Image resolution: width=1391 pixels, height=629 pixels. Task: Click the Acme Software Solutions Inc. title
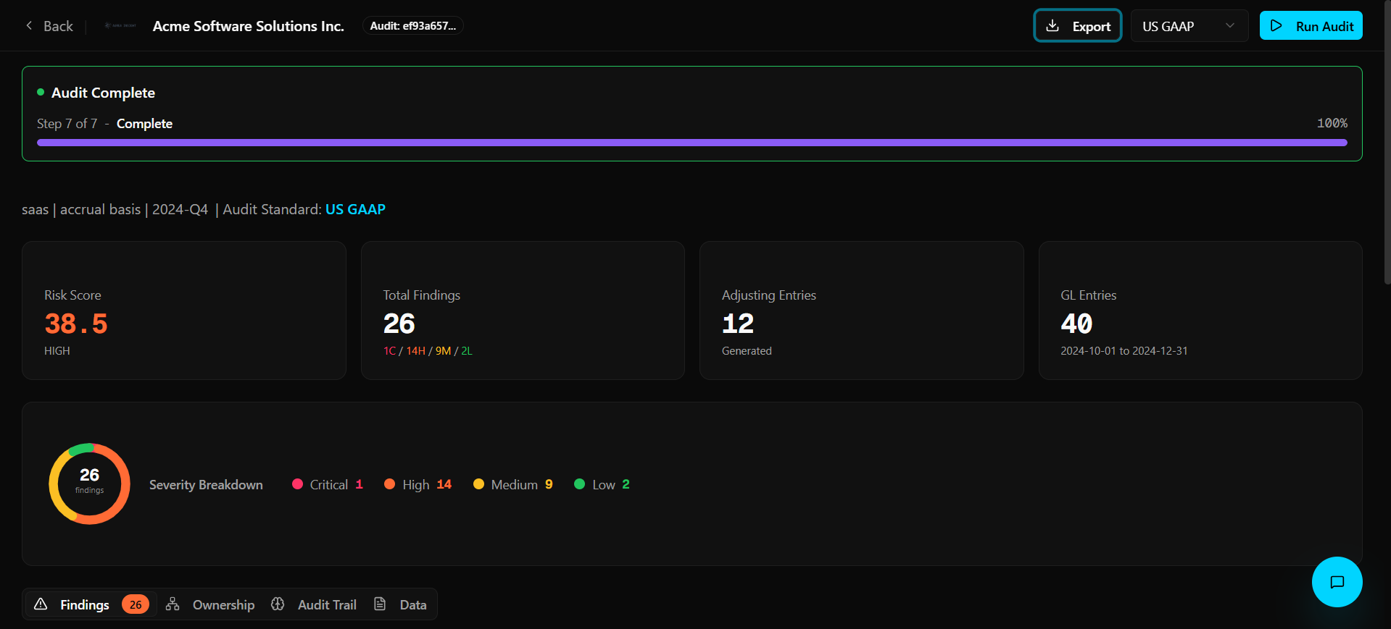pyautogui.click(x=249, y=26)
